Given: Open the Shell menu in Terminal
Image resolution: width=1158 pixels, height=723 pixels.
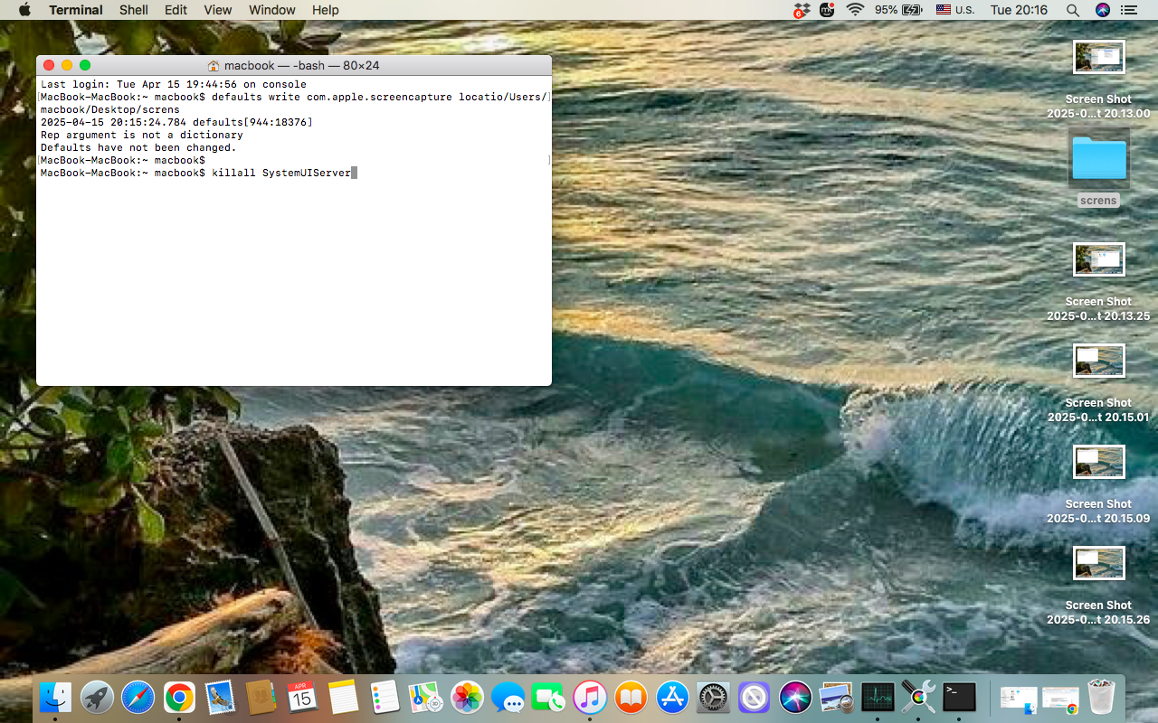Looking at the screenshot, I should click(133, 10).
